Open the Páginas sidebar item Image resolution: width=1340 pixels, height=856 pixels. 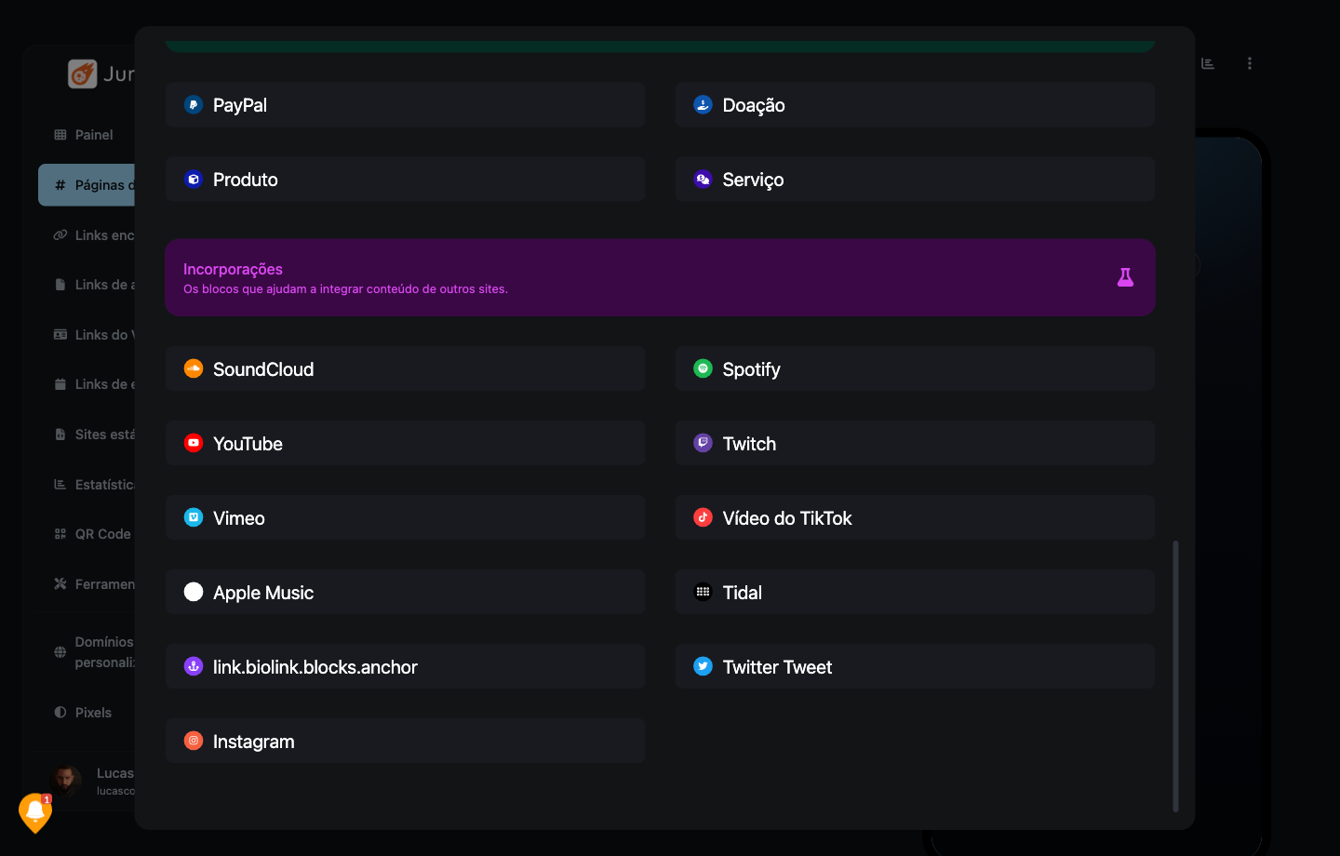87,185
